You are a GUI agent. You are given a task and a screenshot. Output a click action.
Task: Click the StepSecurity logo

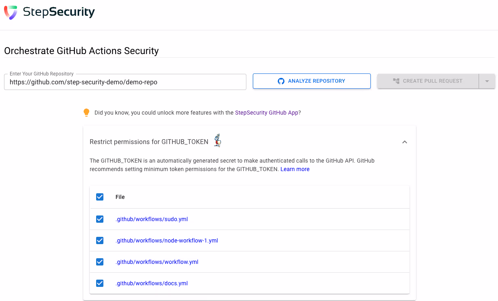pos(49,13)
